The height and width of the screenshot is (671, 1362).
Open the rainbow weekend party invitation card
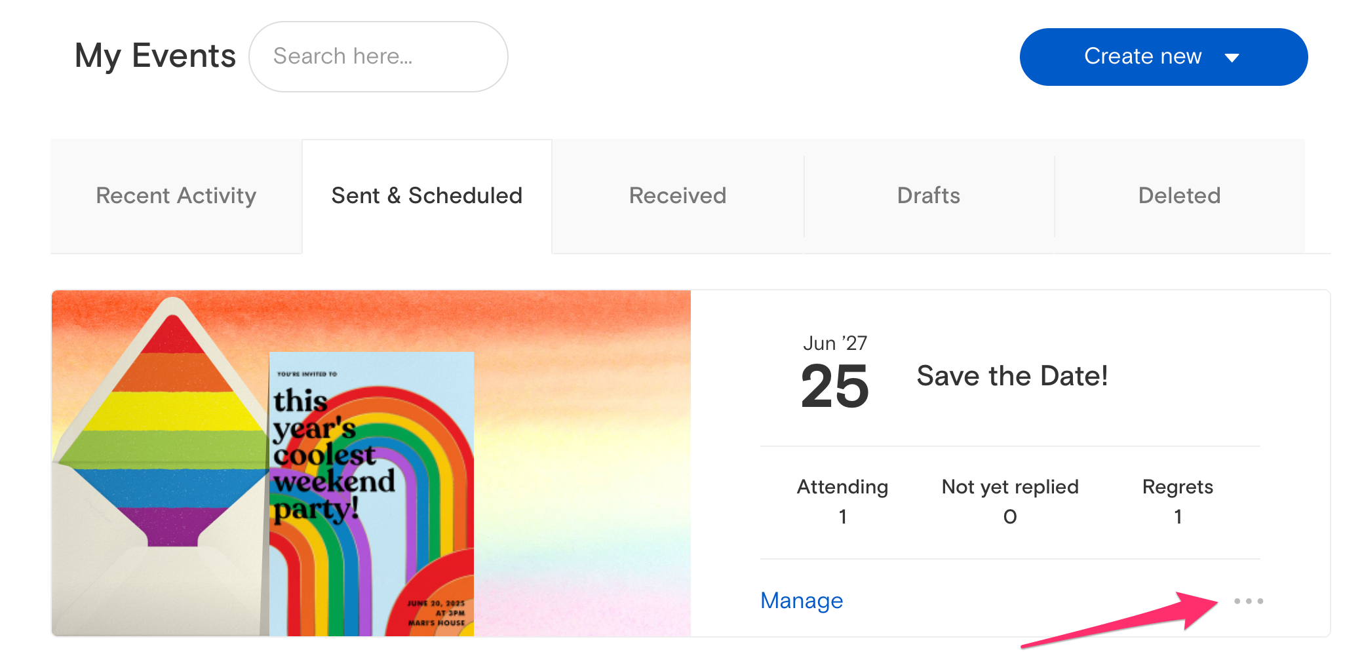click(x=372, y=494)
